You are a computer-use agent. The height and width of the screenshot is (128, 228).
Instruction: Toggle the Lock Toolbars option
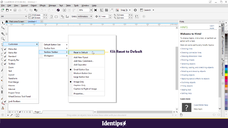[14, 101]
